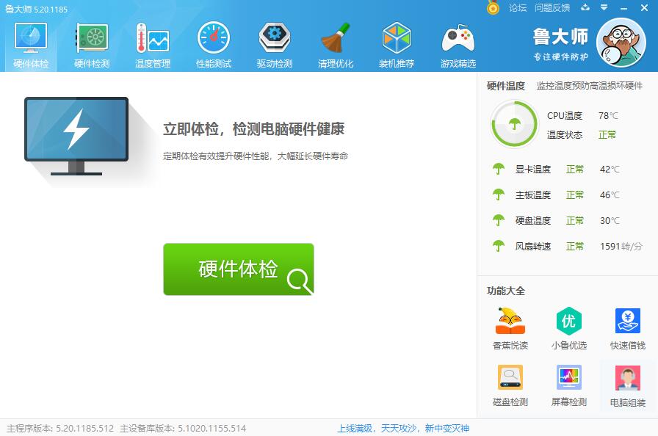Viewport: 658px width, 436px height.
Task: Open the 游戏精选 gamepad icon
Action: 458,44
